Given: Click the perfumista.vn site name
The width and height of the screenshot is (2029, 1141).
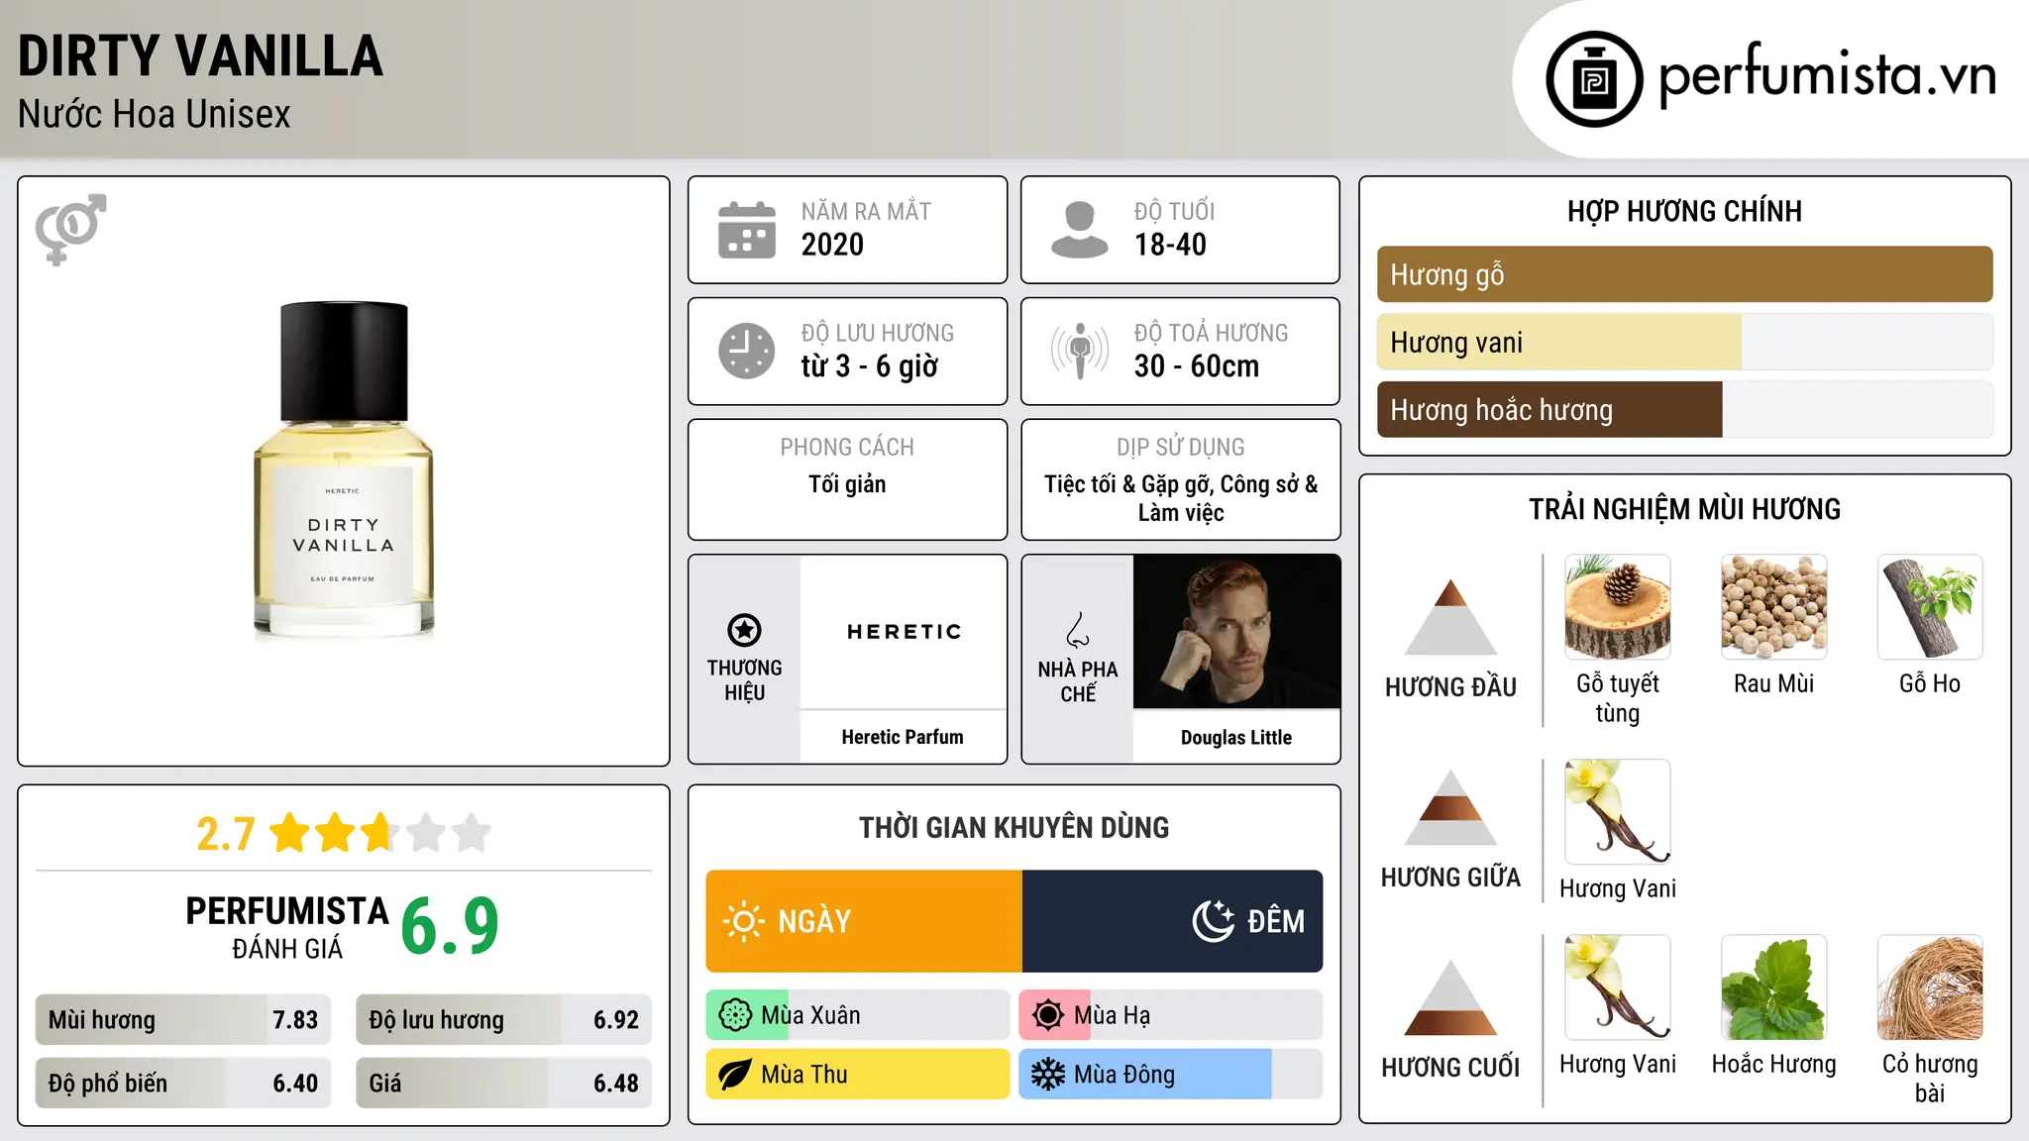Looking at the screenshot, I should coord(1827,76).
